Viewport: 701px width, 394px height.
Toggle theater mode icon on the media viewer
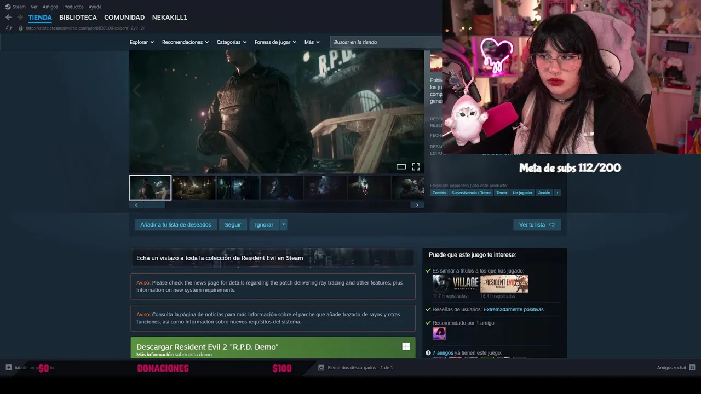(401, 167)
